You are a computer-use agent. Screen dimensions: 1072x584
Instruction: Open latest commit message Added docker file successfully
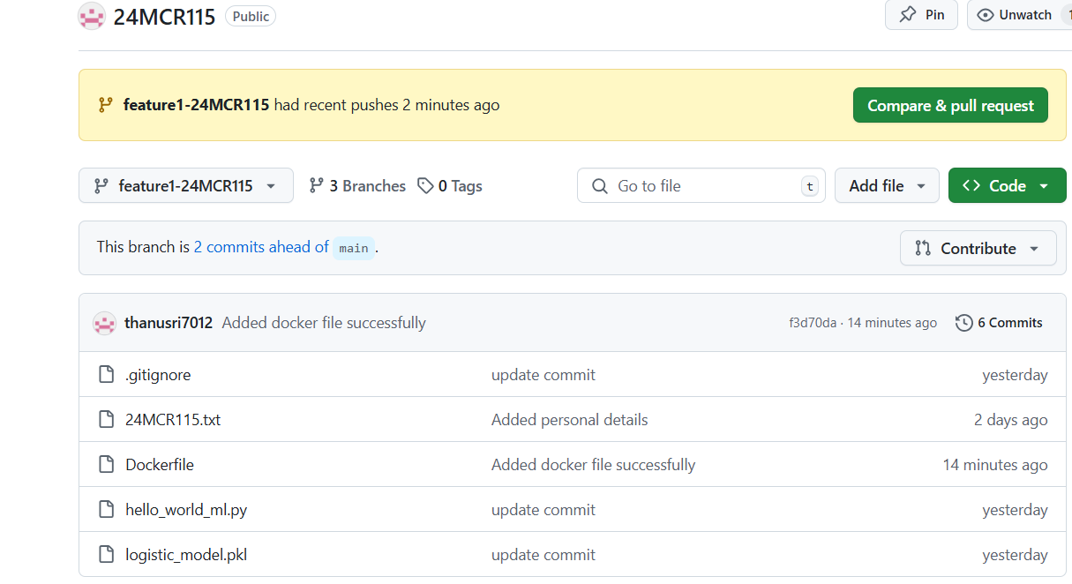coord(324,323)
